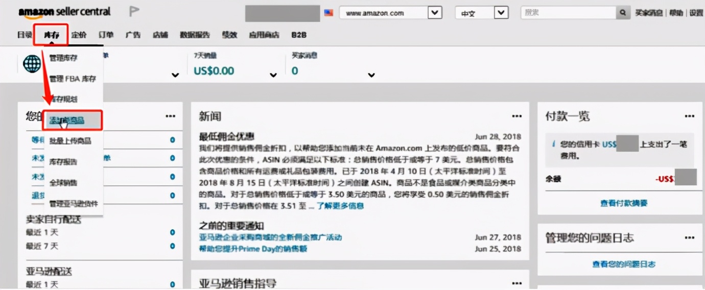The image size is (705, 290).
Task: Click the 帮助 link in header
Action: [676, 13]
